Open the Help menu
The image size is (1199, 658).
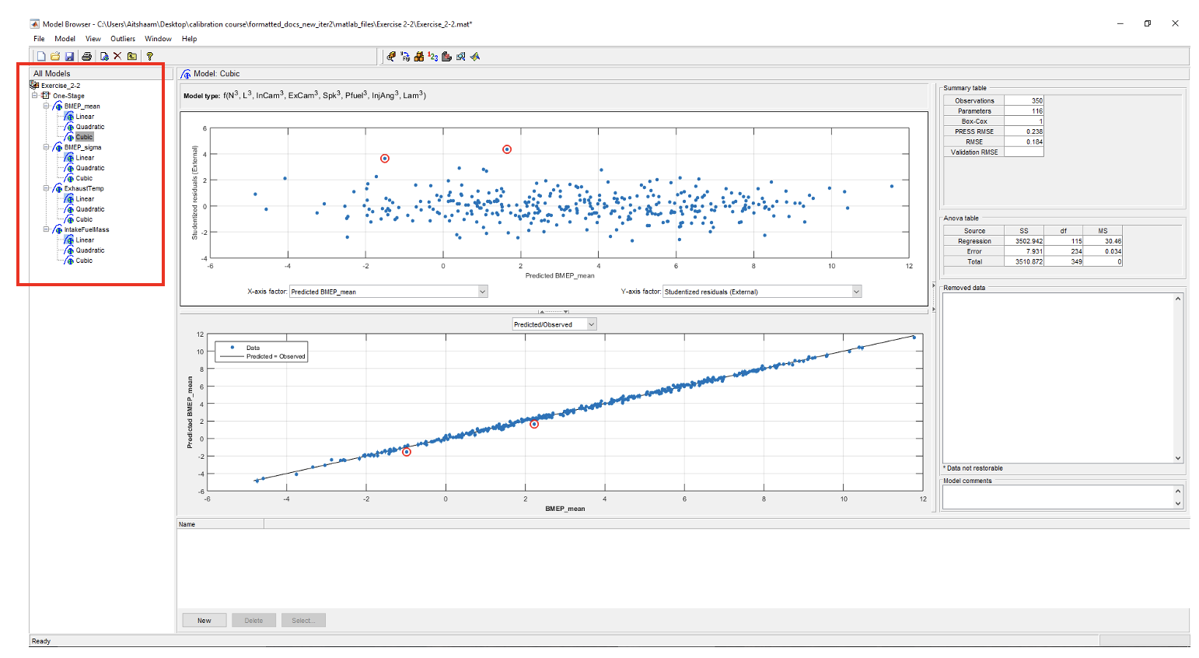190,39
